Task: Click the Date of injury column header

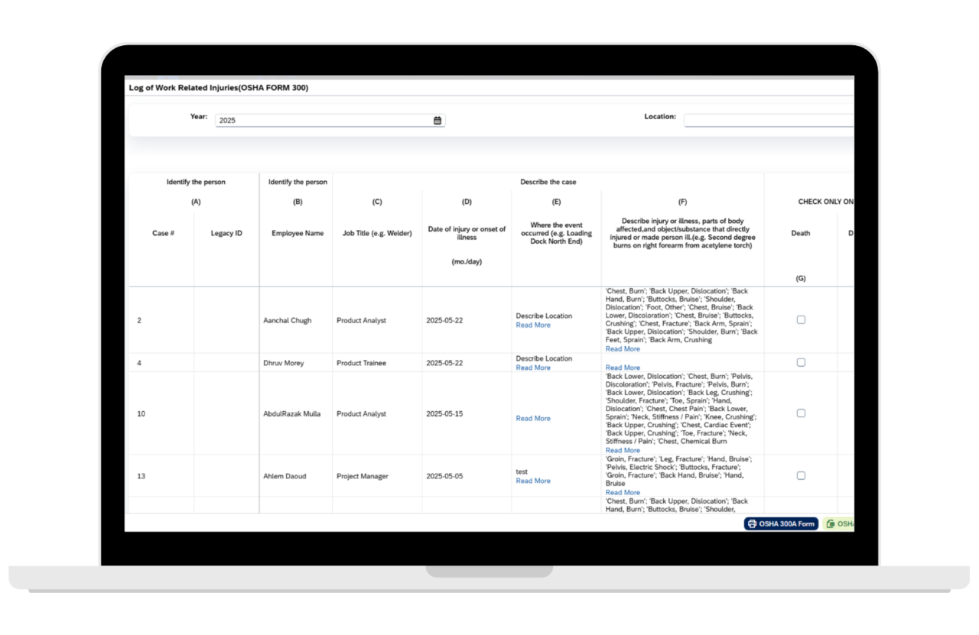Action: [467, 233]
